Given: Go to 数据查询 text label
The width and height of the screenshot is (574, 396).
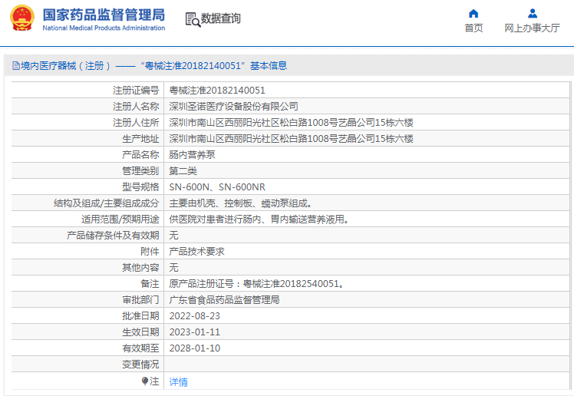Looking at the screenshot, I should [221, 19].
